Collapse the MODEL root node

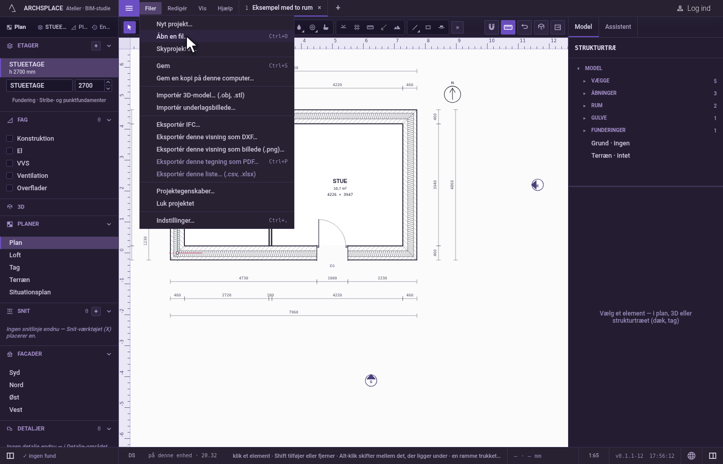[x=578, y=69]
